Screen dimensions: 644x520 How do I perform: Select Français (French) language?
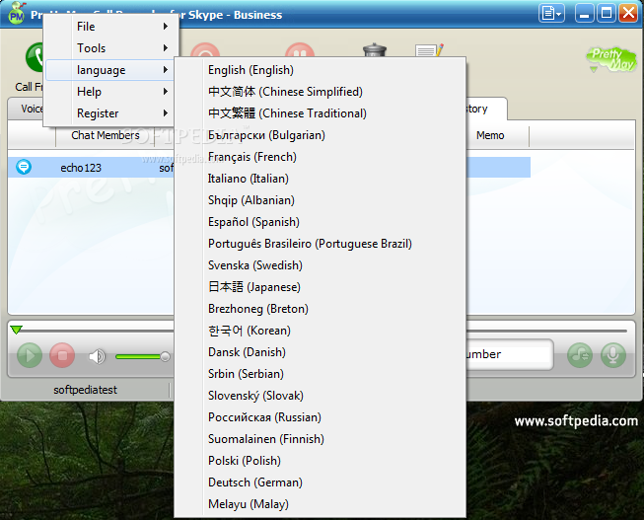click(321, 157)
